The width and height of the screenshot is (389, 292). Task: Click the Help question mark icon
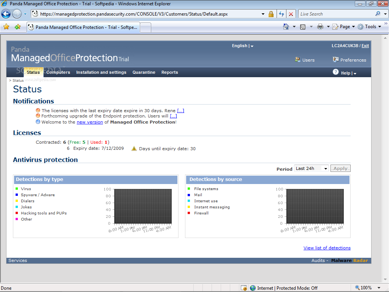(x=336, y=72)
